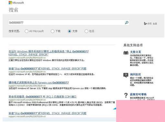Select the All Microsoft radio button

27,31
